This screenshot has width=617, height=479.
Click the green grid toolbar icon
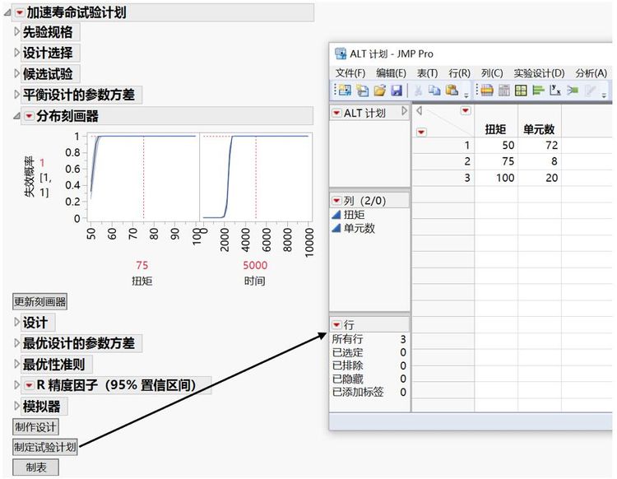pos(521,91)
